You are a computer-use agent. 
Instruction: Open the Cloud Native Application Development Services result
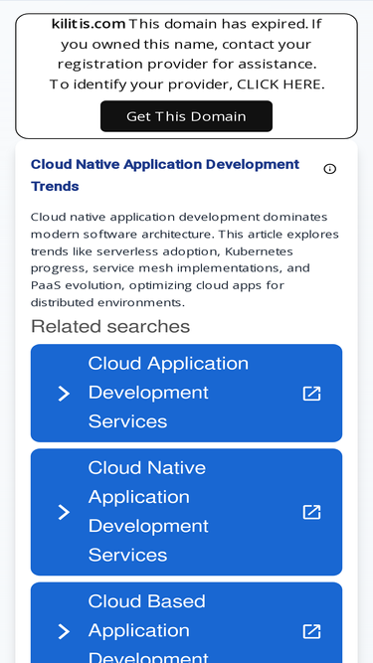click(187, 512)
